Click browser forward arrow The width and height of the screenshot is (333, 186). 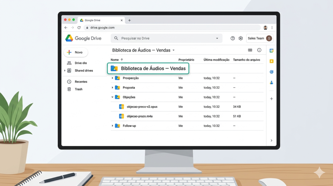point(73,28)
